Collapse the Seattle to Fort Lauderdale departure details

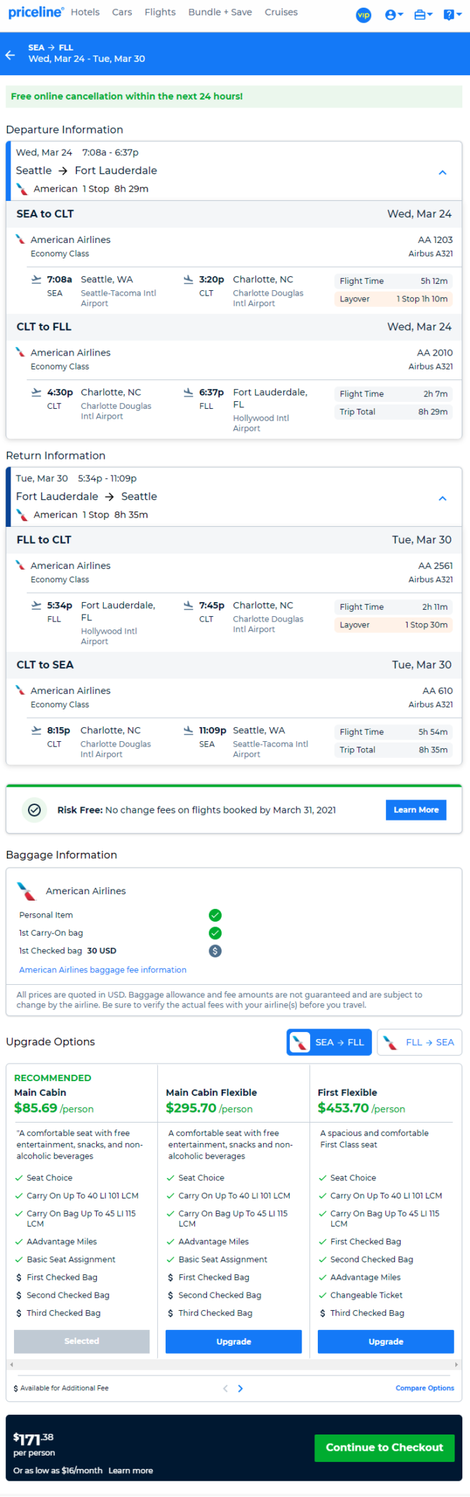pyautogui.click(x=443, y=172)
